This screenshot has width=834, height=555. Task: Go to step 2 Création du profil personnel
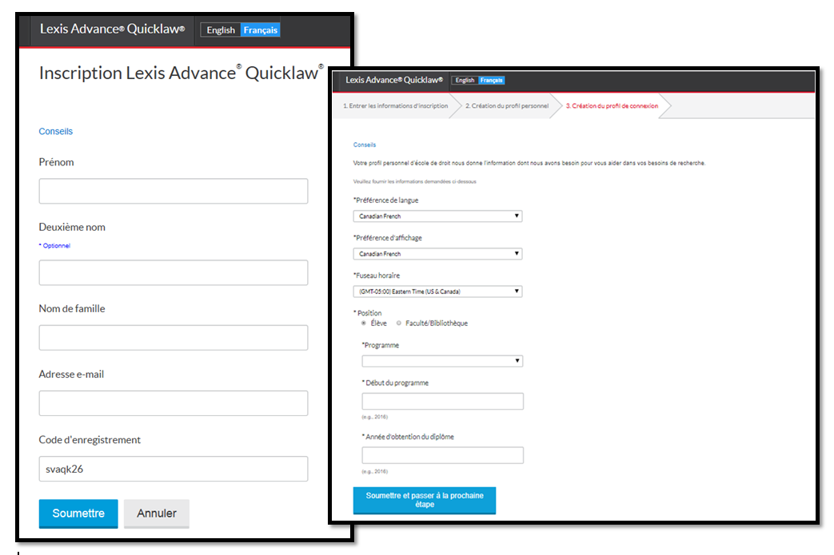(x=507, y=105)
